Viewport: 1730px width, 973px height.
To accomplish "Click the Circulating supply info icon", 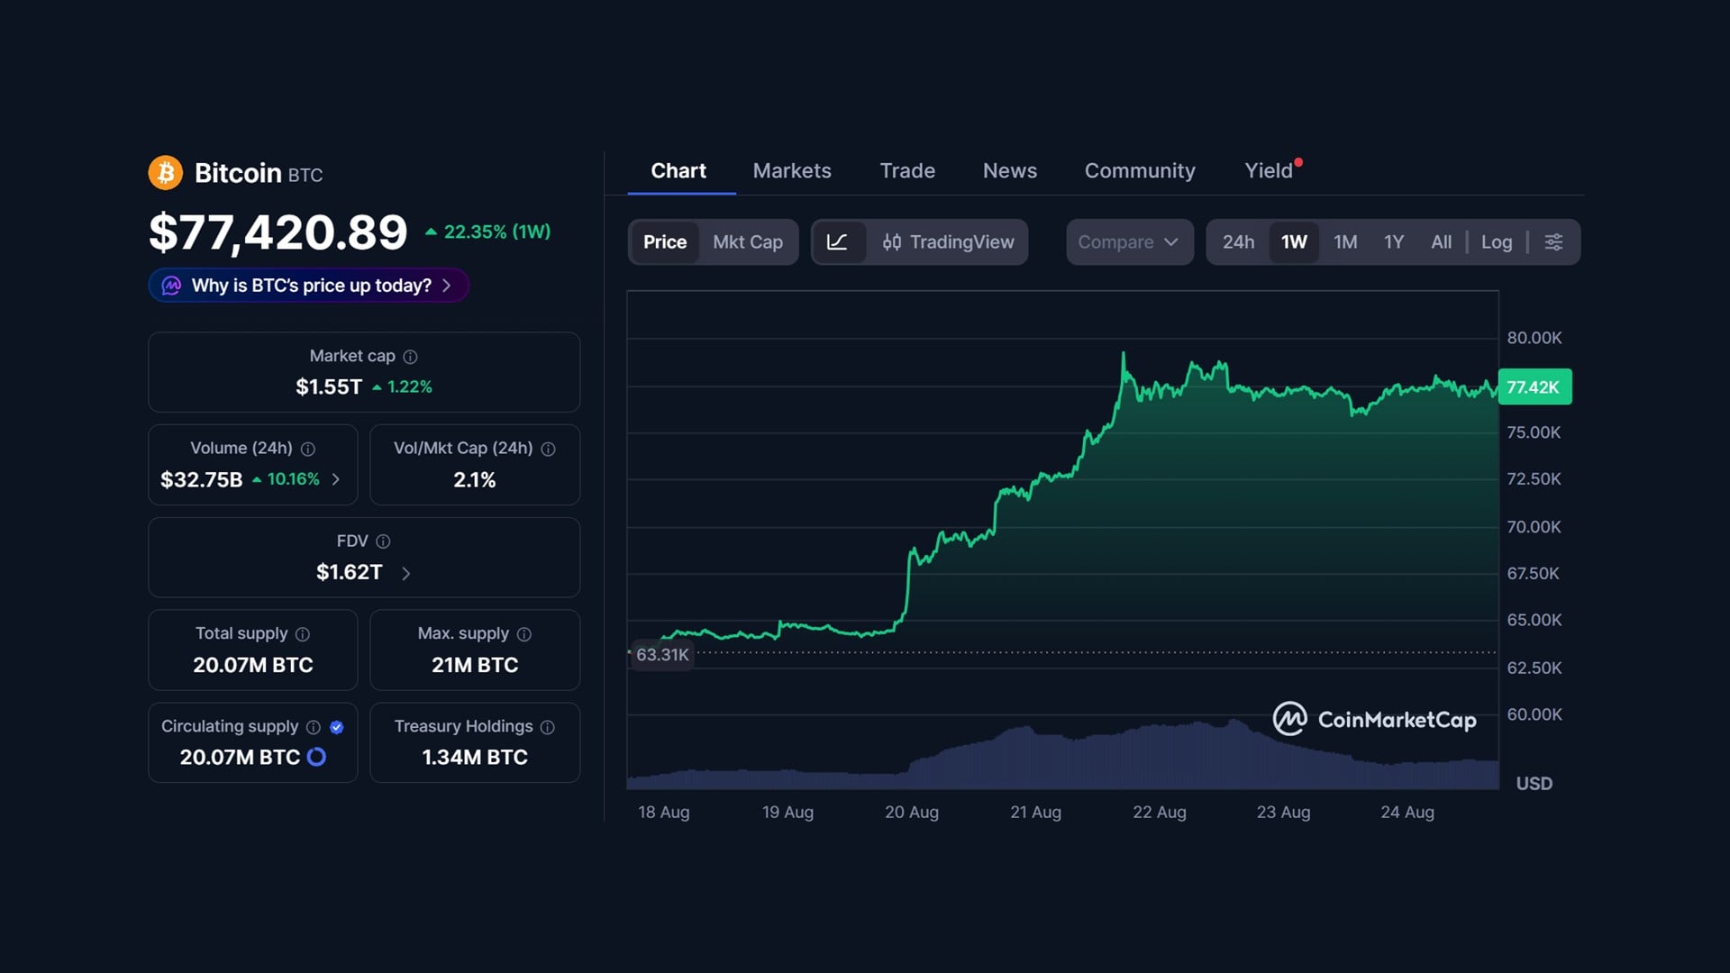I will (314, 727).
